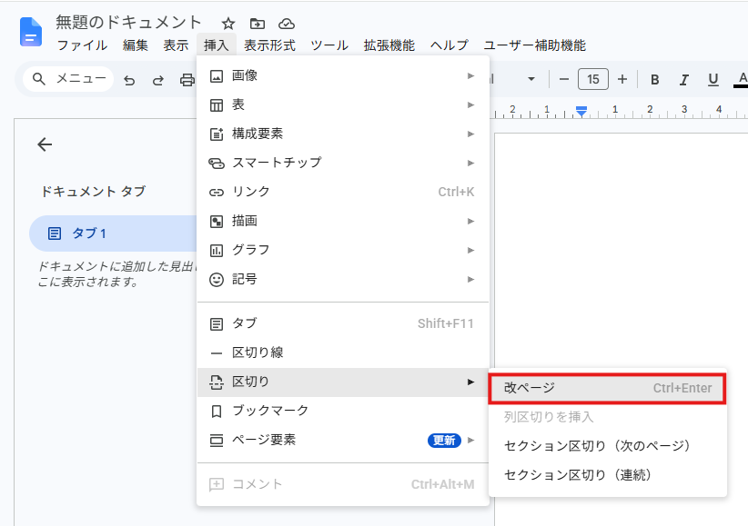Close the 挿入 menu tab
Viewport: 748px width, 526px height.
[216, 45]
